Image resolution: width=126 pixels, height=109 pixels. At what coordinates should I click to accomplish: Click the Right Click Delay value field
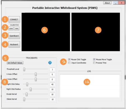(52, 84)
